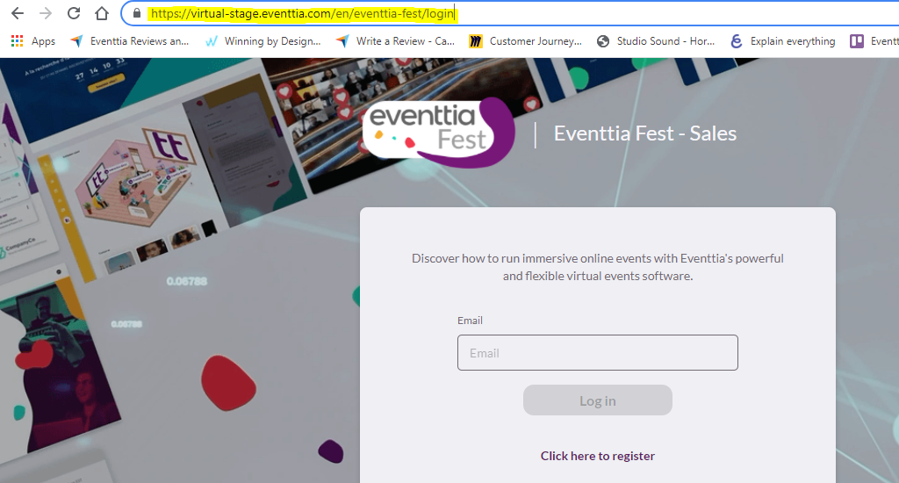This screenshot has height=483, width=899.
Task: Open the Customer Journey bookmark
Action: coord(525,41)
